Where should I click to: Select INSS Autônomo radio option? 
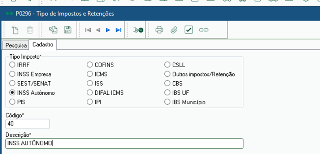coord(12,93)
